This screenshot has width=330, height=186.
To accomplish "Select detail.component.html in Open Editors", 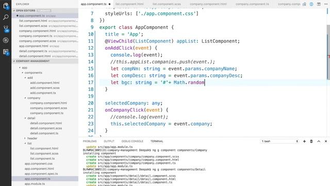I will coord(45,56).
